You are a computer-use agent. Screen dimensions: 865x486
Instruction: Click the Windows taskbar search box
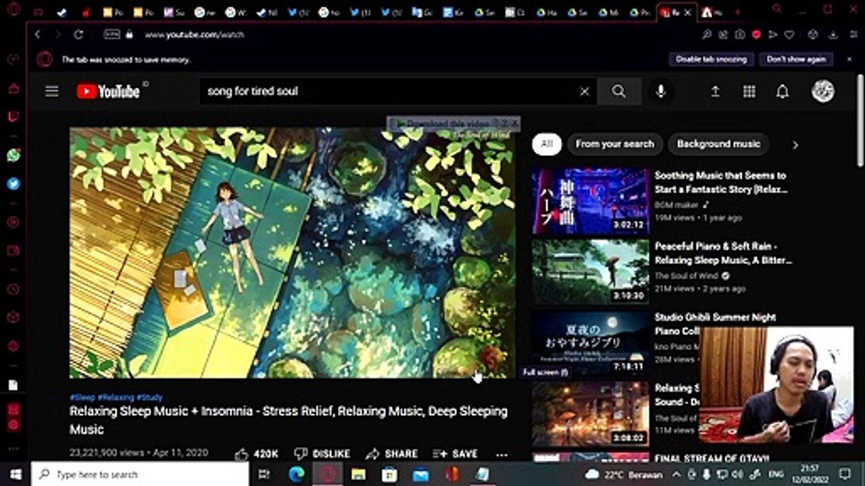[140, 474]
